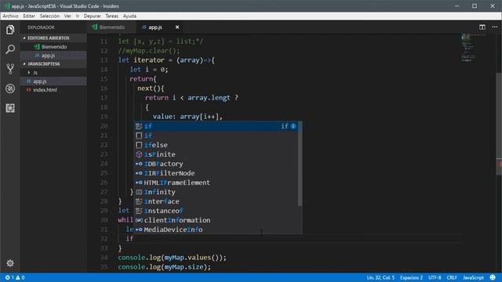This screenshot has height=282, width=502.
Task: Select the highlighted if keyword suggestion
Action: (216, 126)
